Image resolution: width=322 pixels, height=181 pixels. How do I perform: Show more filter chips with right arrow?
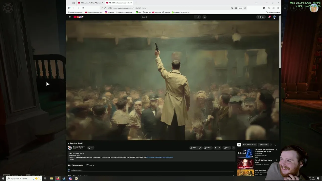(x=275, y=145)
